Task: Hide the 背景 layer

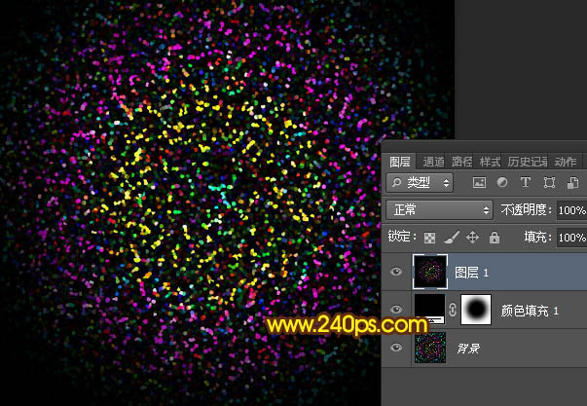Action: [396, 348]
